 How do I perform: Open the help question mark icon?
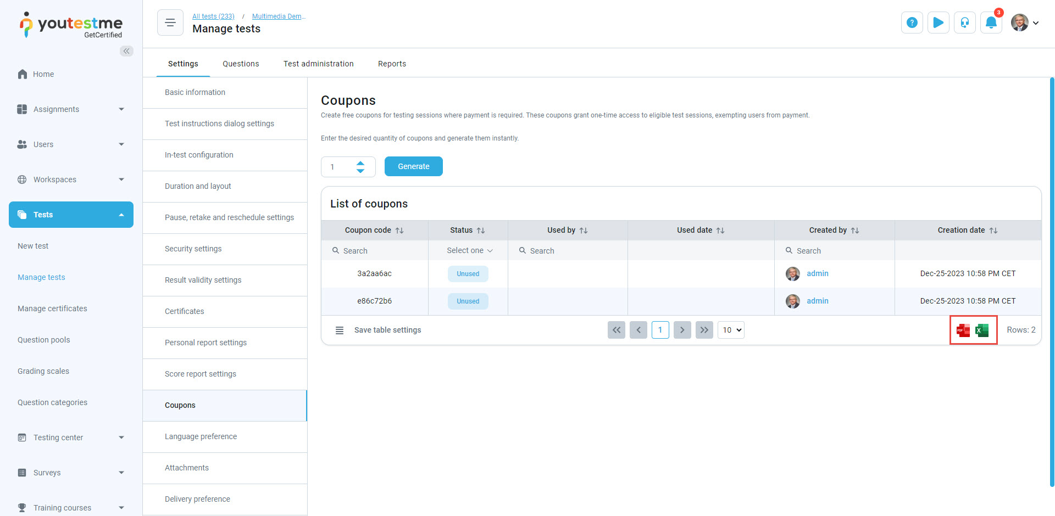[x=912, y=23]
